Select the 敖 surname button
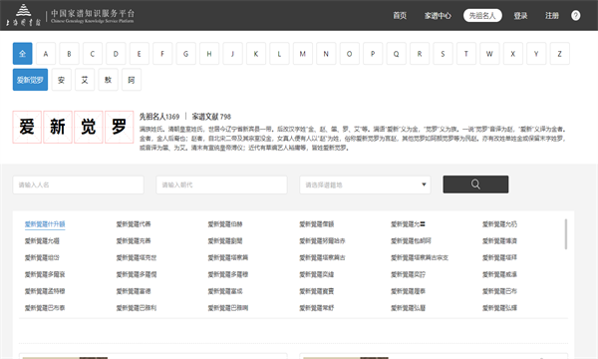Image resolution: width=598 pixels, height=359 pixels. pos(108,80)
